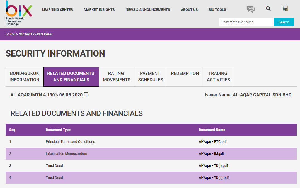Open Payment Schedules tab
300x188 pixels.
click(x=151, y=77)
